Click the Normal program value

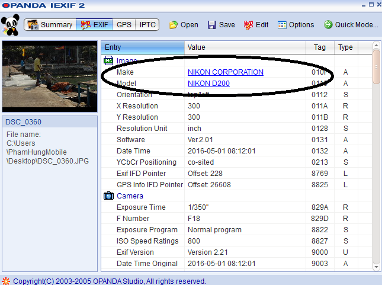(x=214, y=230)
